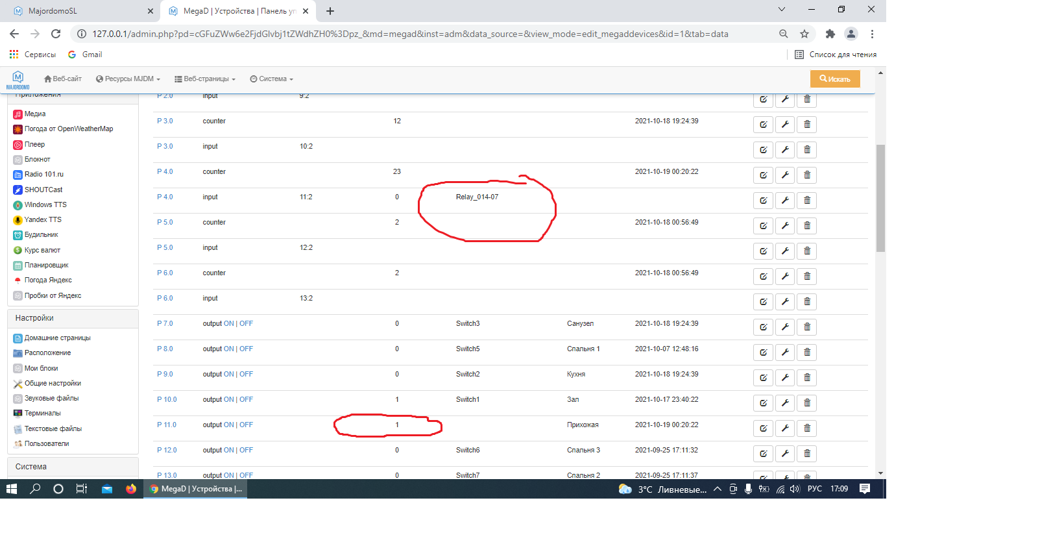This screenshot has width=1051, height=557.
Task: Bookmark this page with the star icon
Action: click(804, 34)
